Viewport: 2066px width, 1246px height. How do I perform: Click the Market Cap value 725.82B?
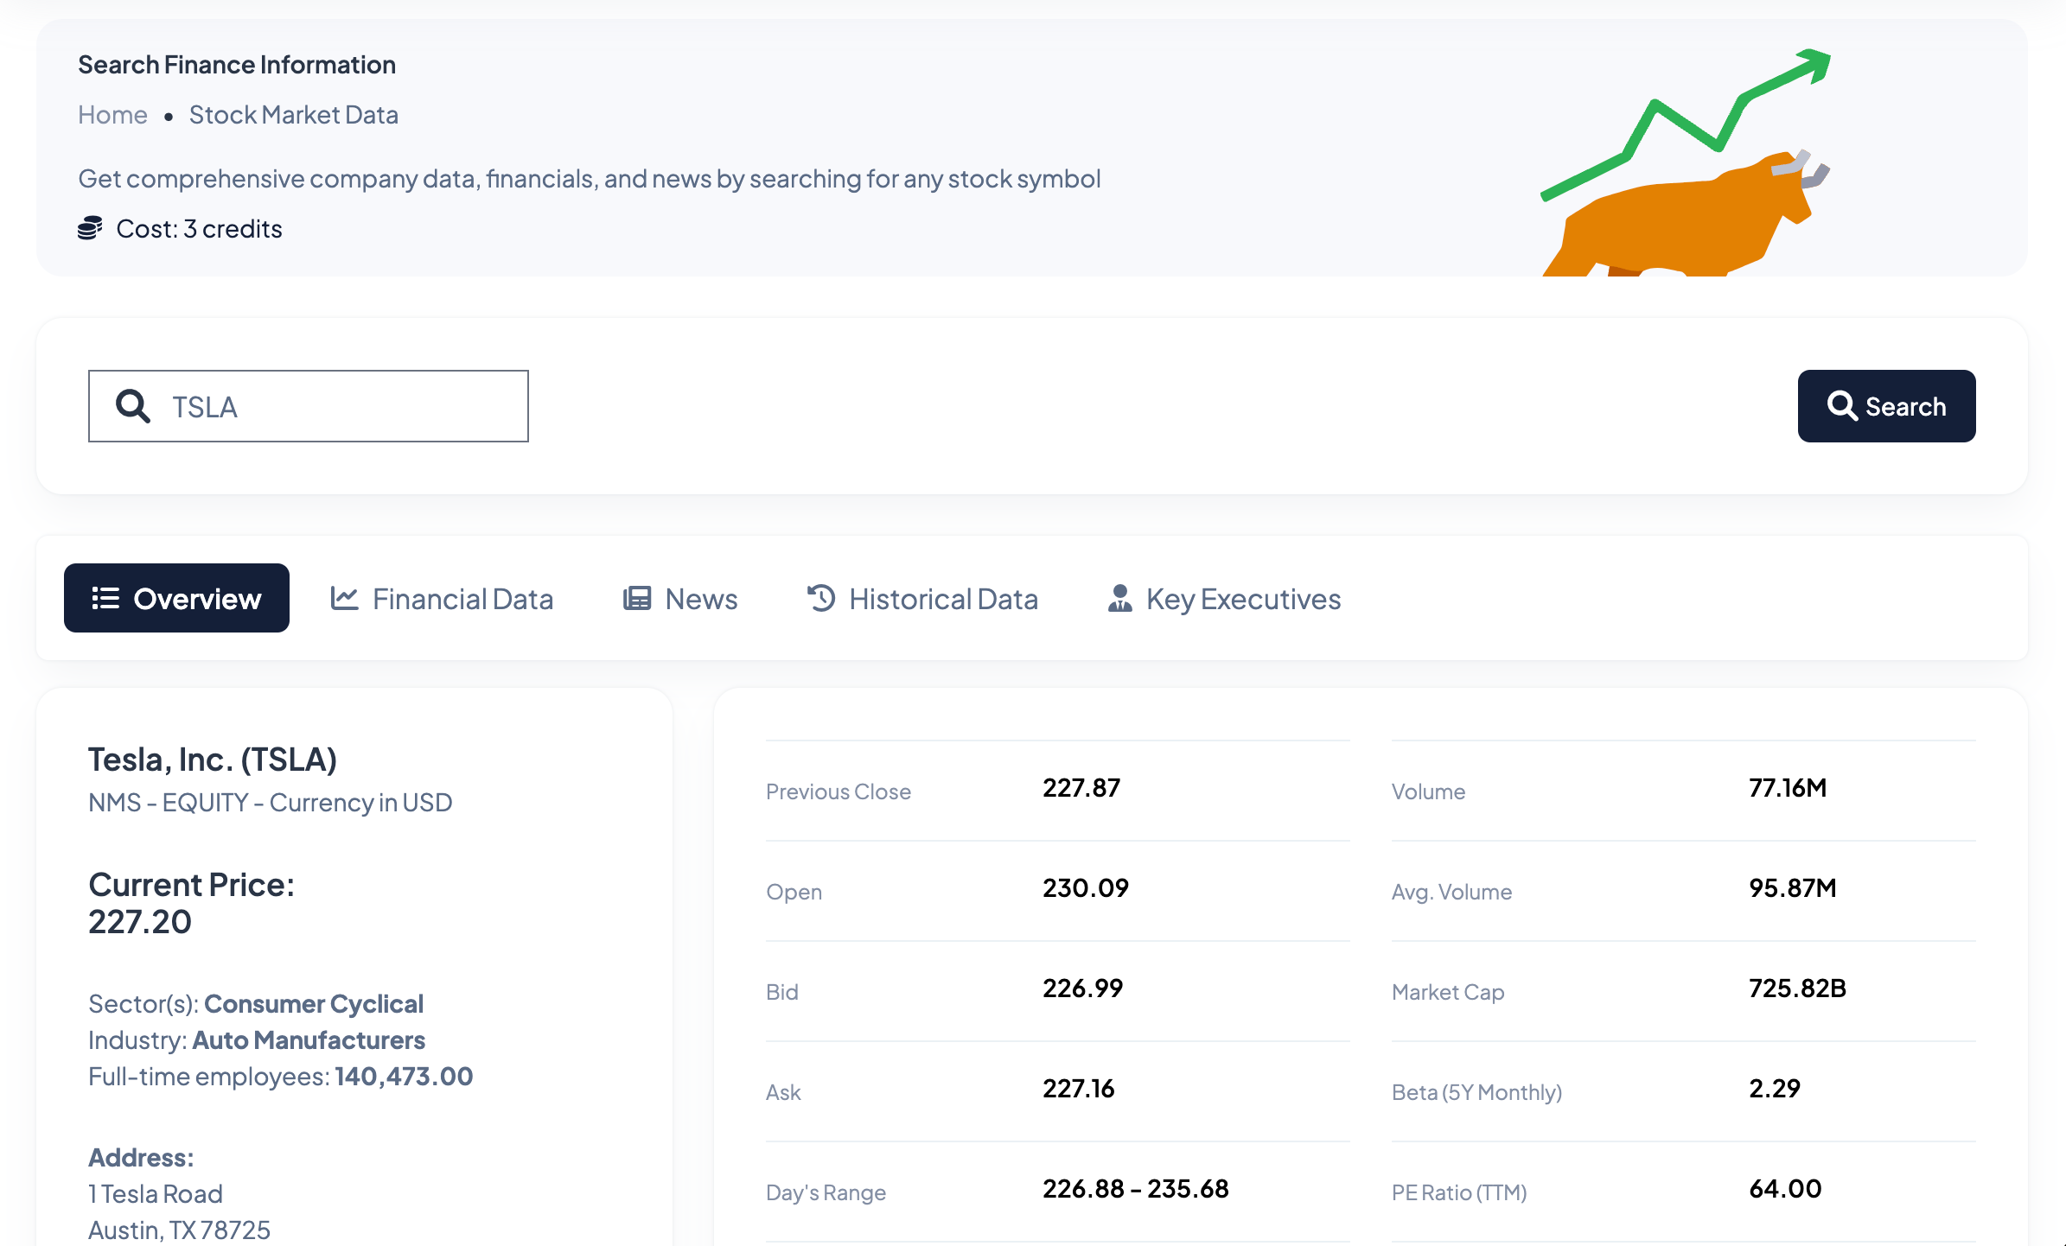(1797, 988)
